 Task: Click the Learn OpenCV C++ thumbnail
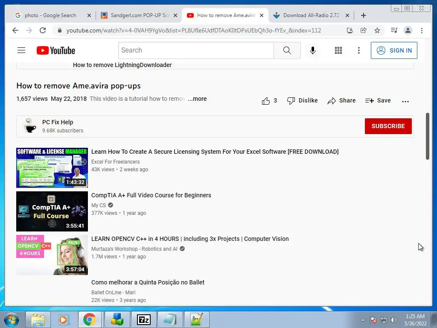tap(52, 255)
